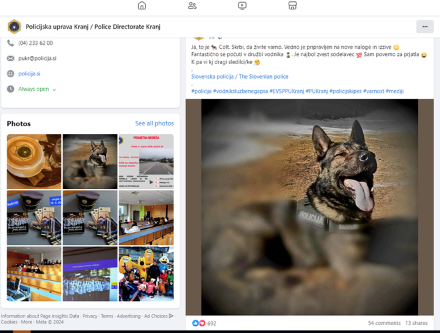
Task: Open the Marketplace icon
Action: tap(293, 5)
